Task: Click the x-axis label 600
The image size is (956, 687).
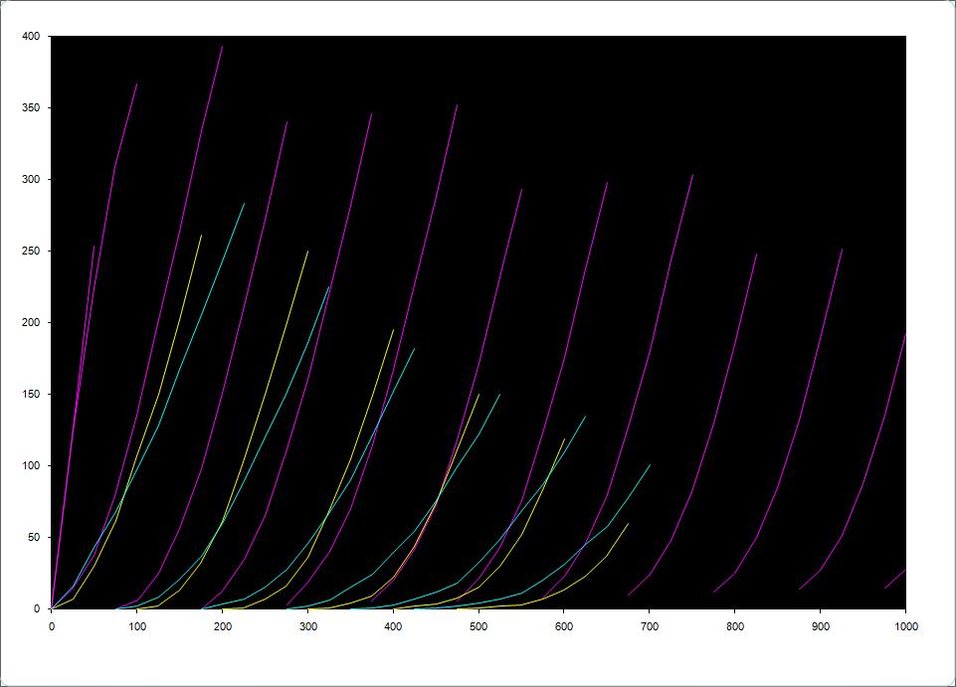Action: pos(564,626)
